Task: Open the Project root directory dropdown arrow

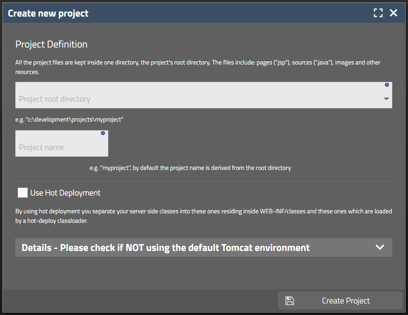Action: (x=387, y=99)
